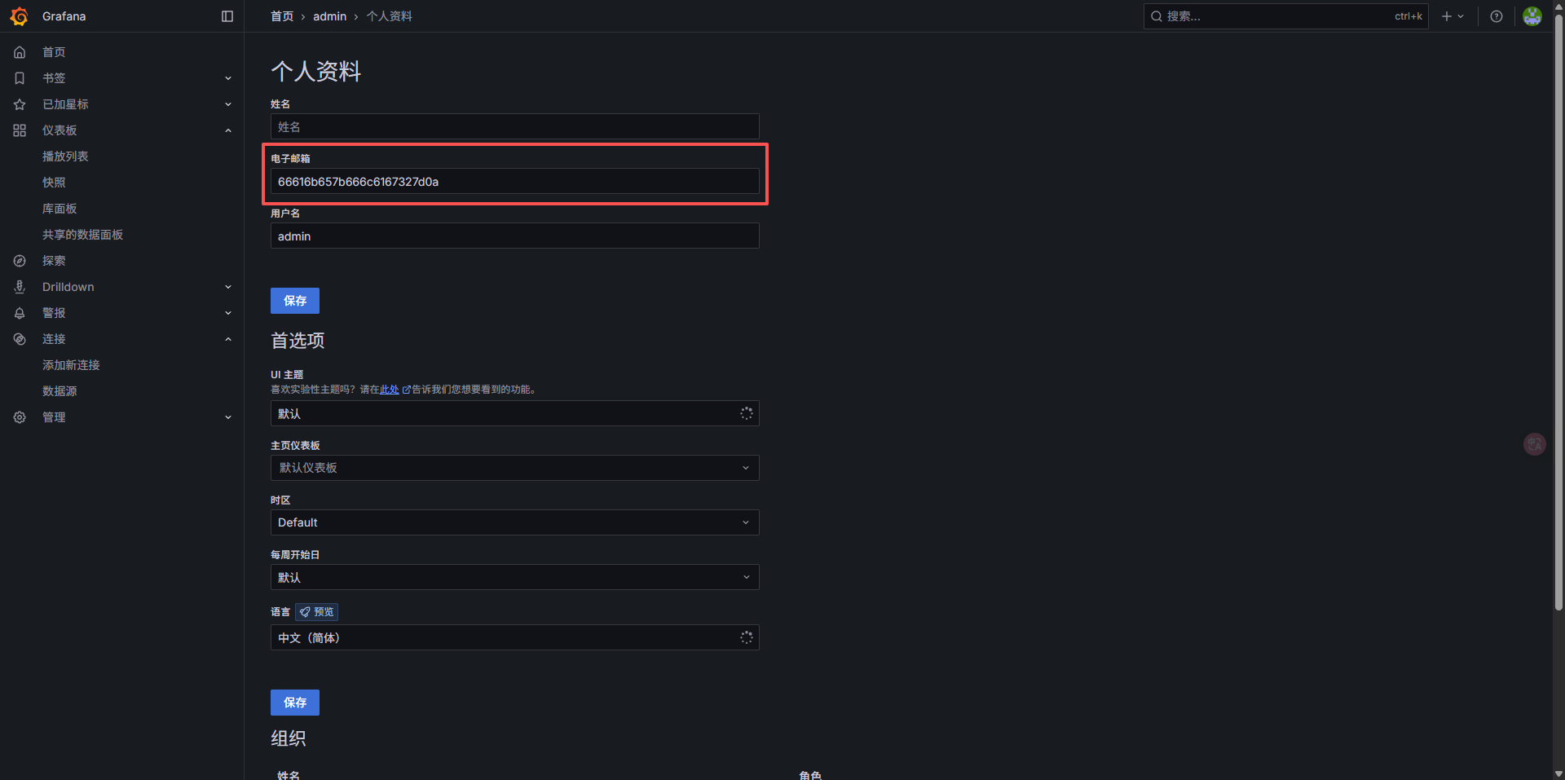Click the plus new item icon
This screenshot has width=1565, height=780.
(1447, 16)
